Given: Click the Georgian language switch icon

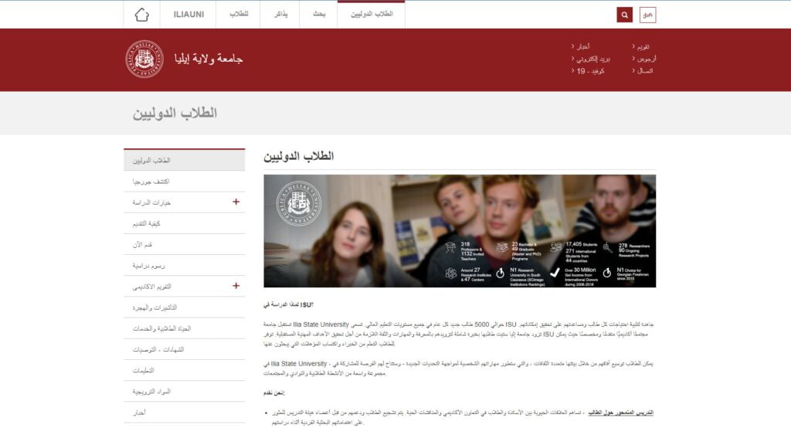Looking at the screenshot, I should tap(647, 15).
